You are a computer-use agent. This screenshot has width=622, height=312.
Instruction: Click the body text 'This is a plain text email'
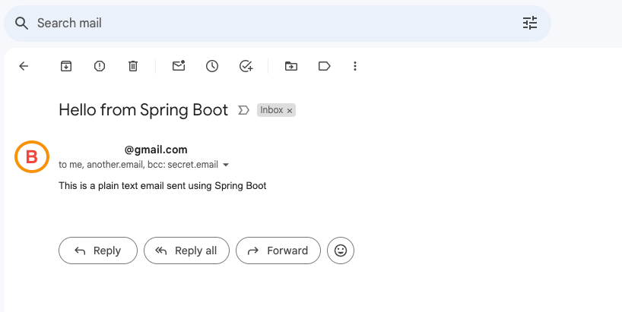pyautogui.click(x=112, y=186)
